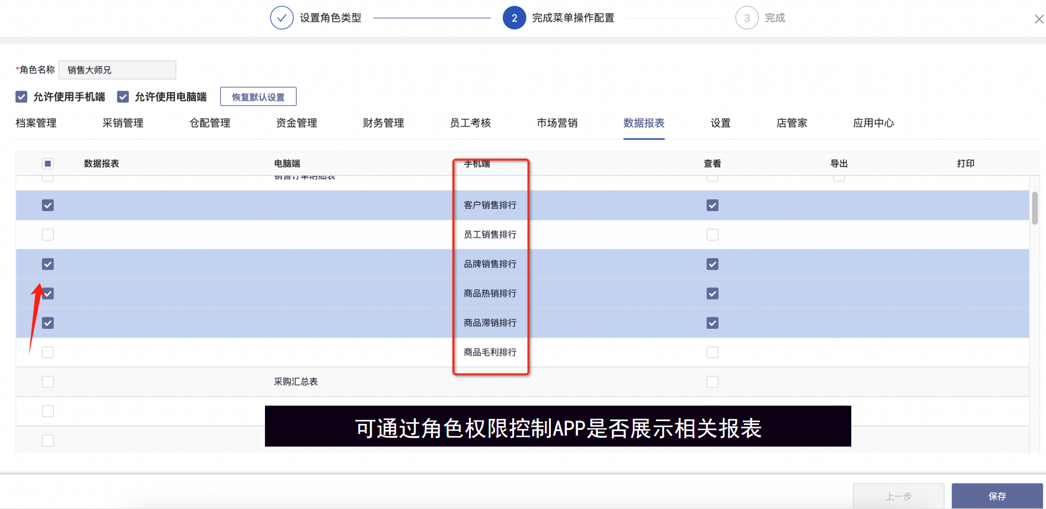This screenshot has height=509, width=1046.
Task: Uncheck the 查看 permission for 客户销售排行
Action: [712, 206]
